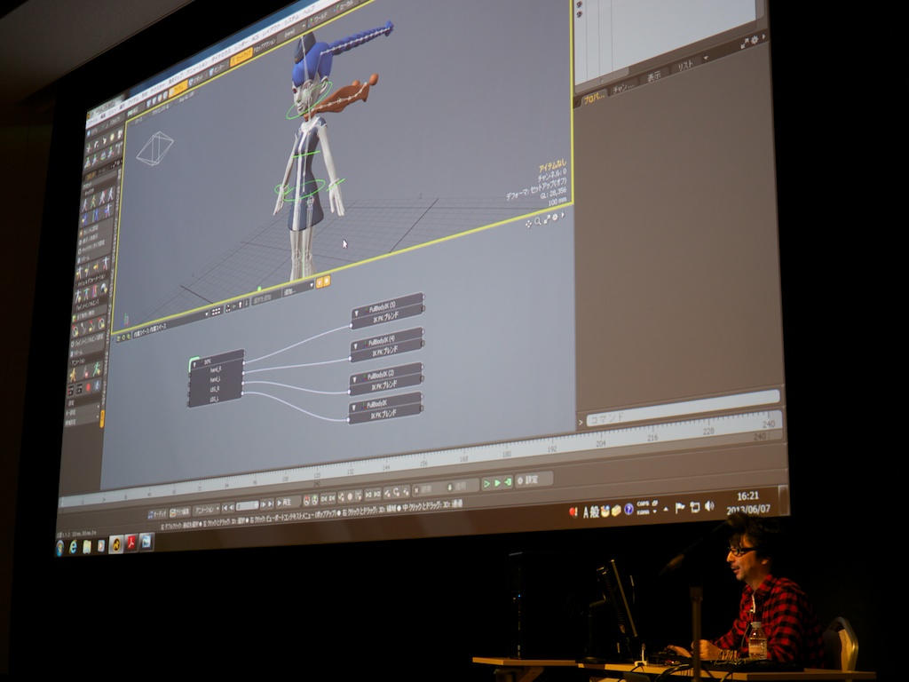Screen dimensions: 909x682
Task: Click the MODO taskbar icon
Action: click(116, 544)
